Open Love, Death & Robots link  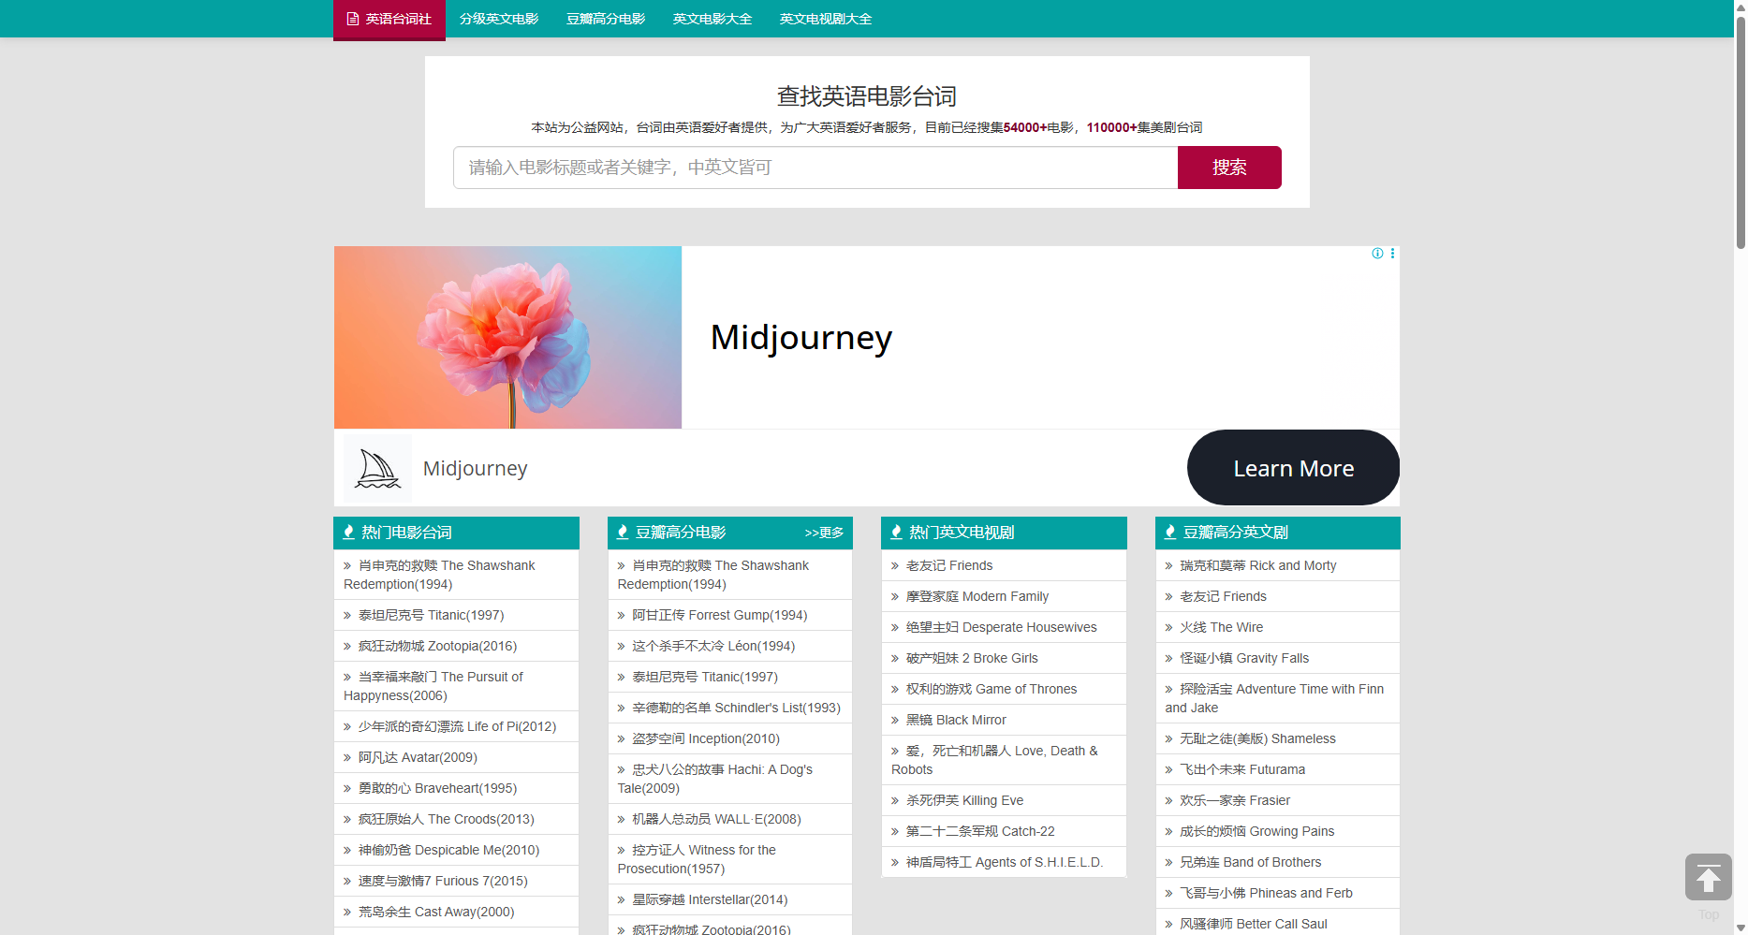[x=995, y=760]
